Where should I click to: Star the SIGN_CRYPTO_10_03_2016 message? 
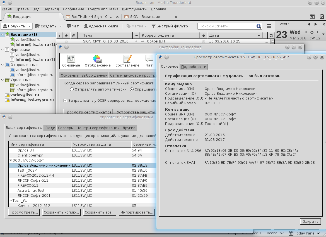[x=66, y=41]
